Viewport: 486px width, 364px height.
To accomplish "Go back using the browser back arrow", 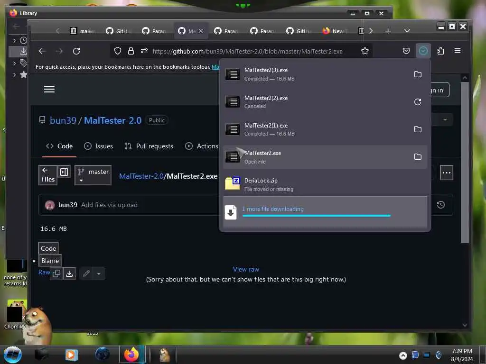I will [42, 51].
